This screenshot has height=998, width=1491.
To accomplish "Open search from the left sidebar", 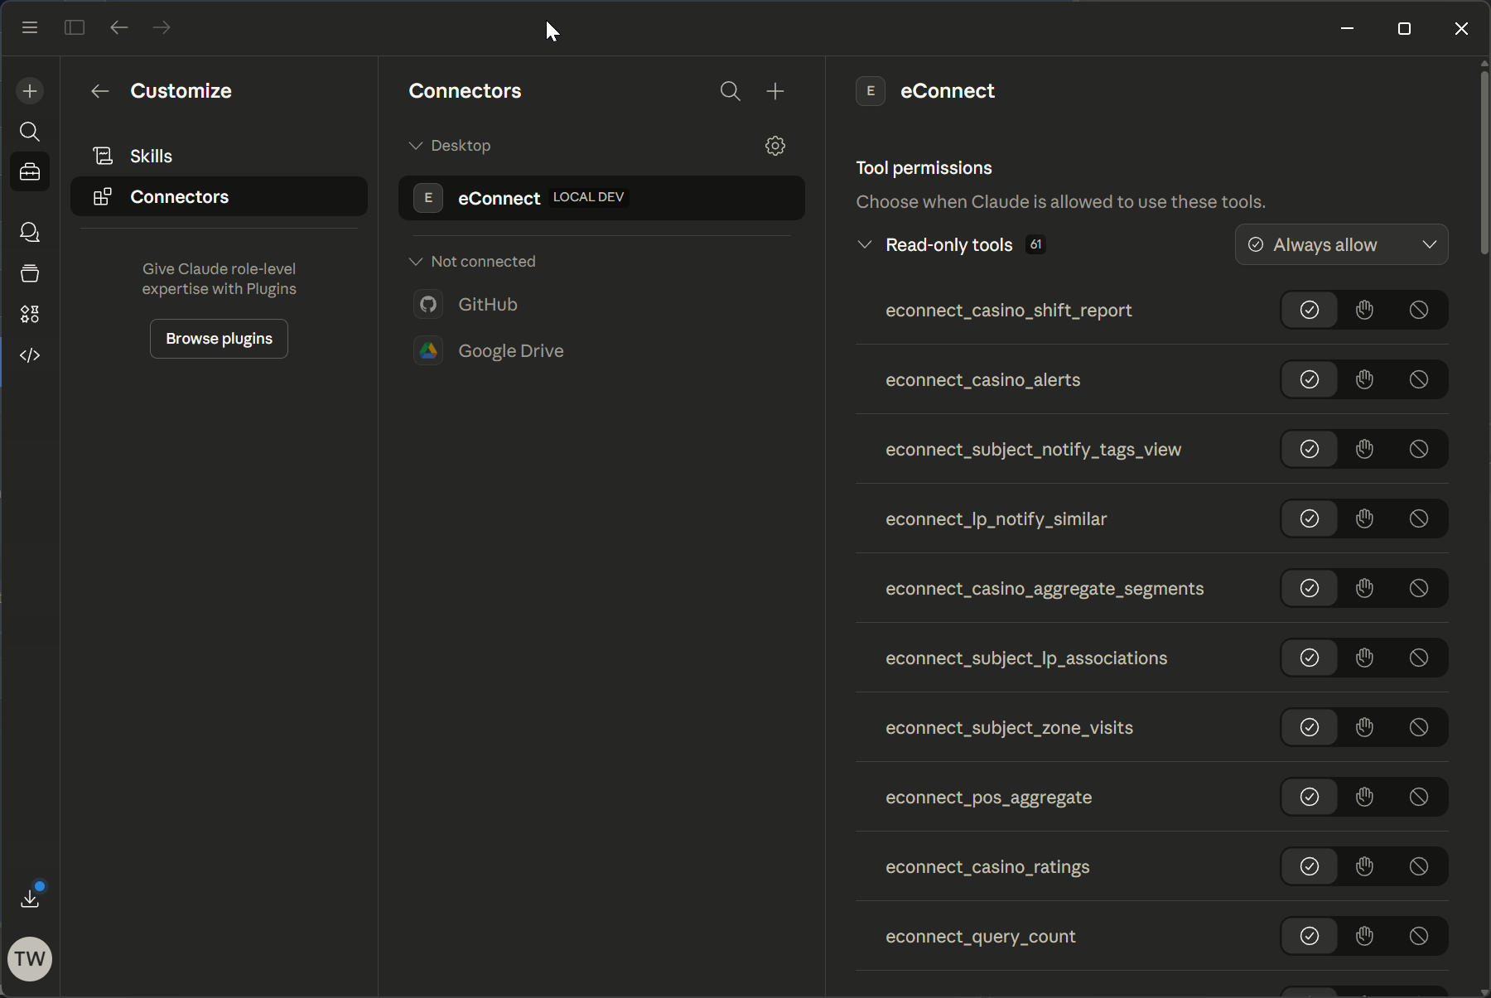I will [x=30, y=132].
